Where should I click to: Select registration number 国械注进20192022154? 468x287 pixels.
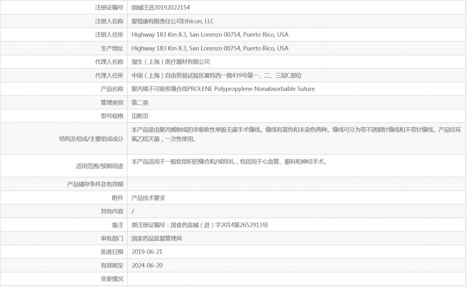[x=161, y=7]
